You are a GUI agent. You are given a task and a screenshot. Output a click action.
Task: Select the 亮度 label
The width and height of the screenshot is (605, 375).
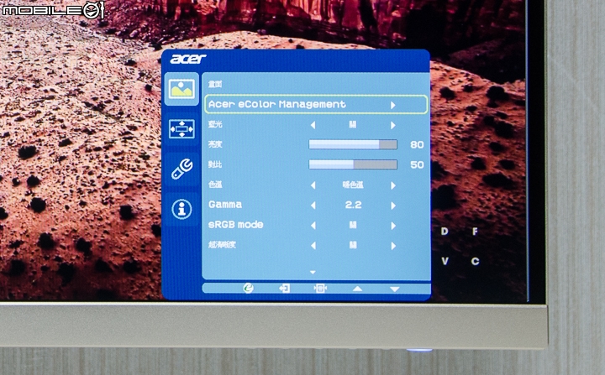pyautogui.click(x=215, y=144)
